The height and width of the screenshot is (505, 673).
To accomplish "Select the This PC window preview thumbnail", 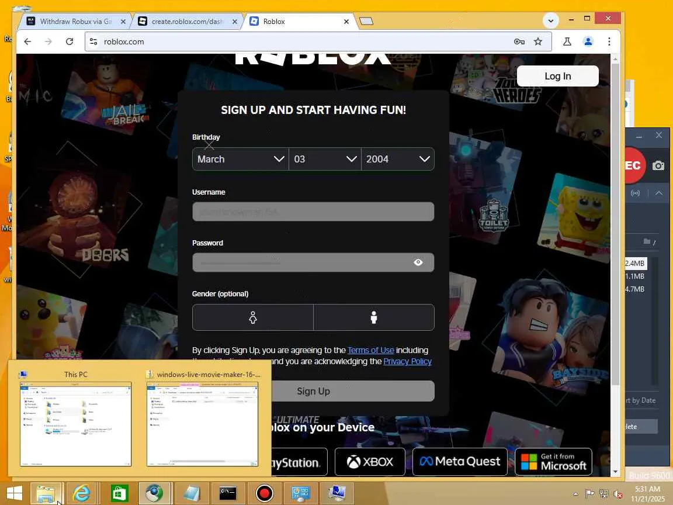I will coord(75,424).
